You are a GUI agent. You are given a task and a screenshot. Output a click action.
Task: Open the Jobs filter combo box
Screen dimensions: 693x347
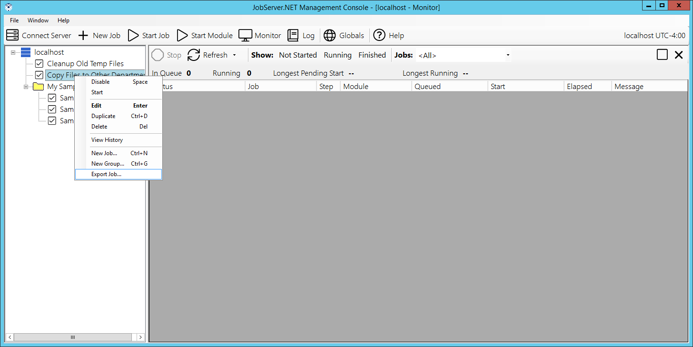[464, 55]
